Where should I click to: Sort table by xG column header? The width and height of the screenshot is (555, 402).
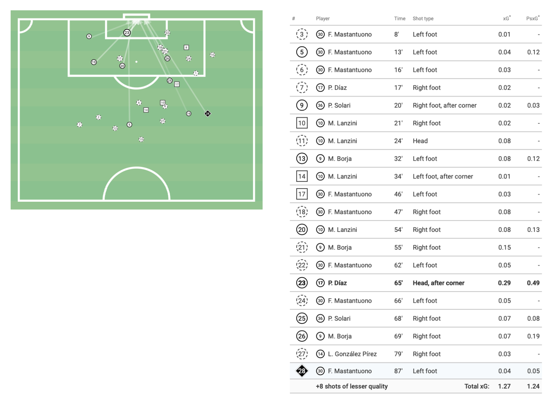point(506,18)
